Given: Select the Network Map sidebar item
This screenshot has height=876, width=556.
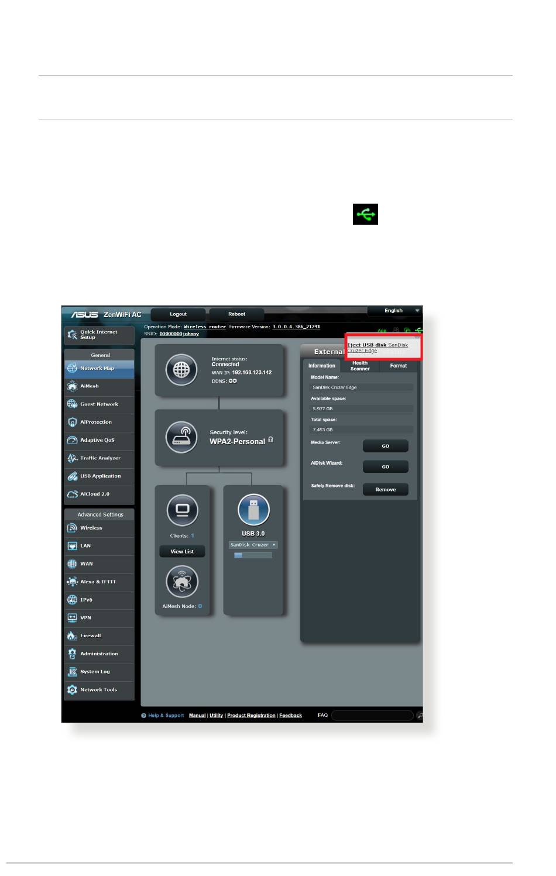Looking at the screenshot, I should point(99,368).
